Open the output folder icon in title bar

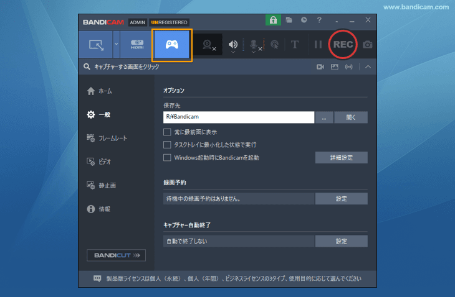click(289, 20)
